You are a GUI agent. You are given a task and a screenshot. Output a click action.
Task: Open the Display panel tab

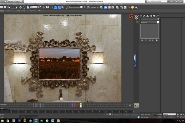click(154, 16)
